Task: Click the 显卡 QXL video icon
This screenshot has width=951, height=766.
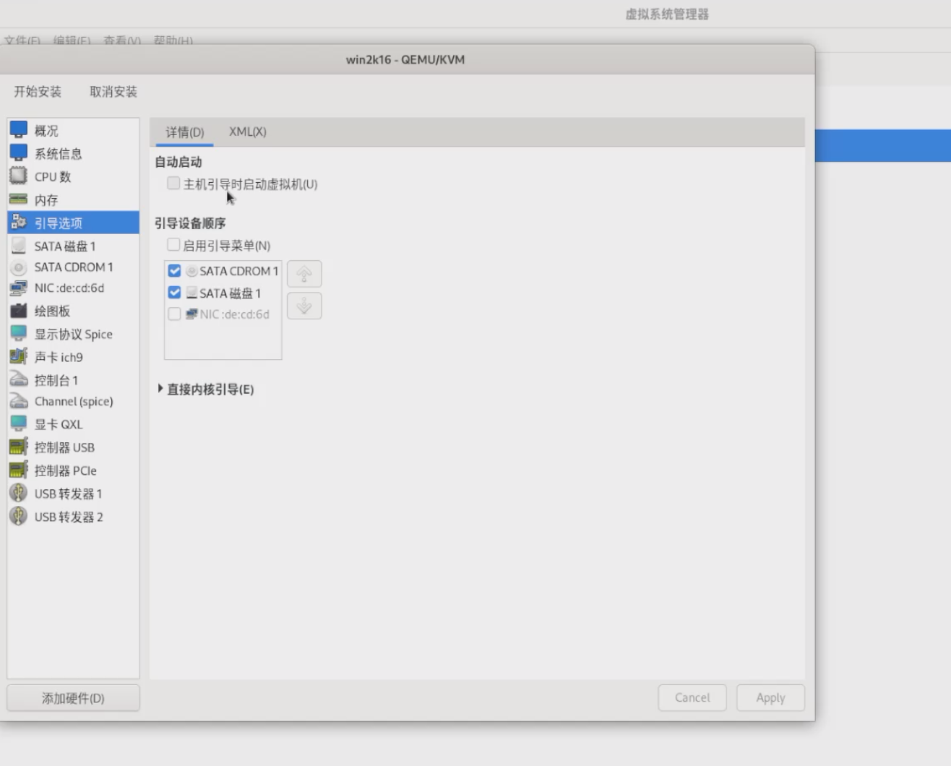Action: tap(18, 423)
